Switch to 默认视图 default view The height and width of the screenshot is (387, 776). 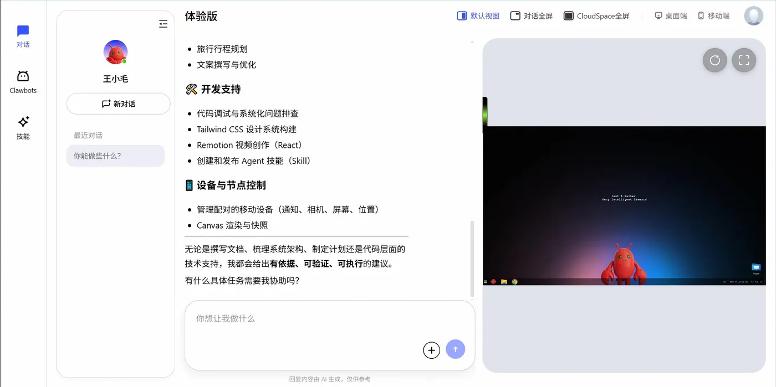point(478,16)
